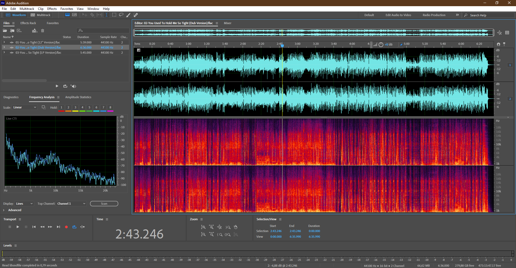Expand 03-You So Tight (LP Version).flac row

pyautogui.click(x=4, y=53)
